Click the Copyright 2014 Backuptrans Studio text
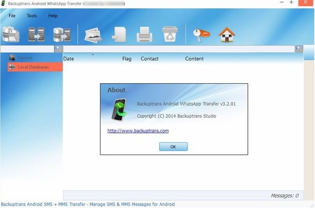 [x=176, y=116]
